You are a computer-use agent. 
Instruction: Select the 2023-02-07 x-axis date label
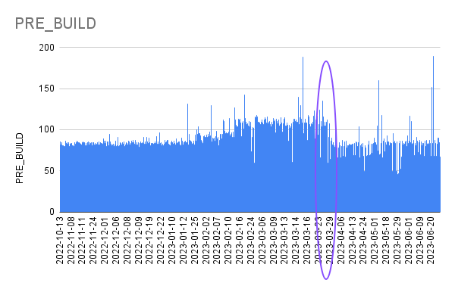tap(217, 241)
